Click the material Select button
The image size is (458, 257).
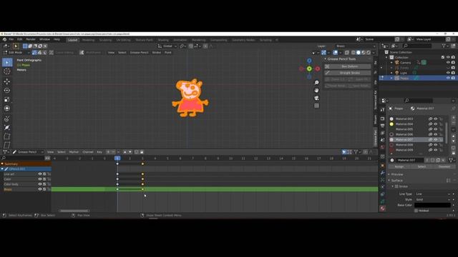[422, 166]
